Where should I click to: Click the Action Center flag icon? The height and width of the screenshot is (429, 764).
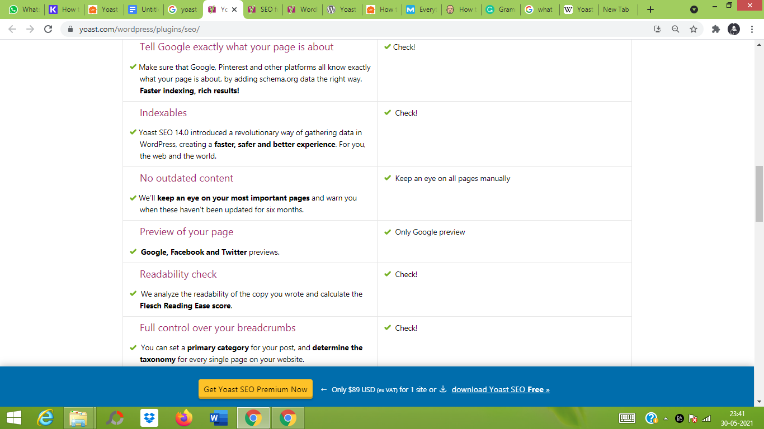click(x=693, y=418)
